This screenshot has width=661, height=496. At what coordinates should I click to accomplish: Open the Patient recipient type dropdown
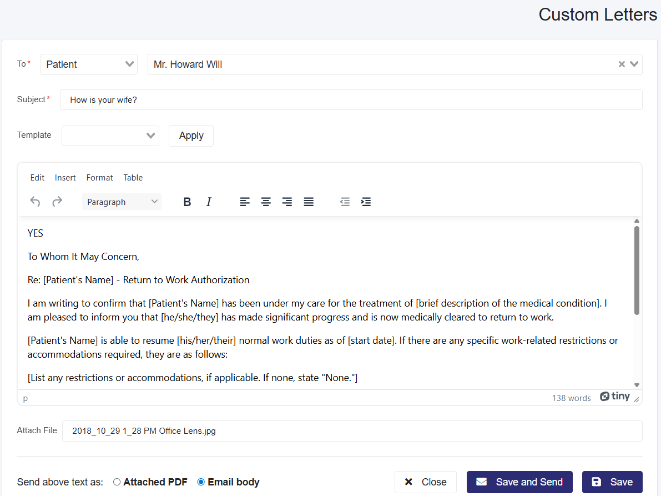point(89,64)
